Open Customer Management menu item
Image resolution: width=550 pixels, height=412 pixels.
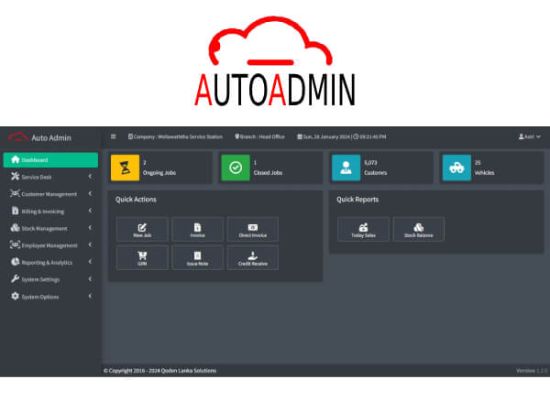49,194
